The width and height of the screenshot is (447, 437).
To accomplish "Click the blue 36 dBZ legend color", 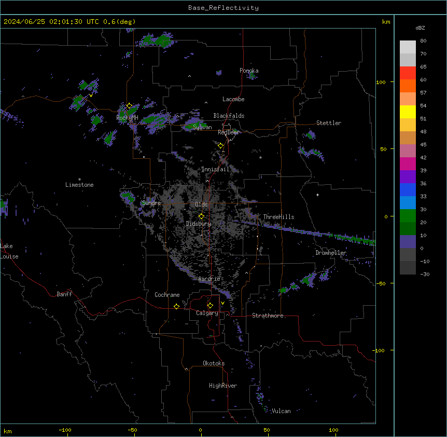I will click(x=408, y=189).
